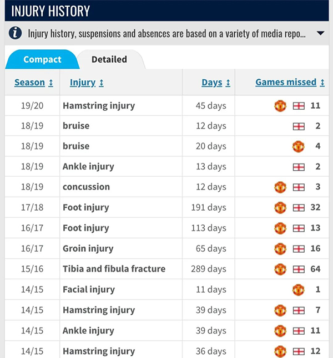
Task: Click Manchester United crest in 19/20 Hamstring row
Action: click(280, 105)
